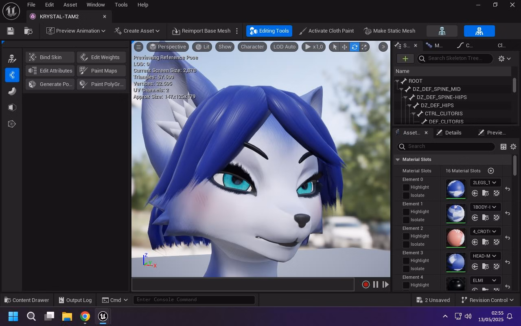This screenshot has width=521, height=326.
Task: Switch to Skeleton editor mode button
Action: [x=442, y=31]
